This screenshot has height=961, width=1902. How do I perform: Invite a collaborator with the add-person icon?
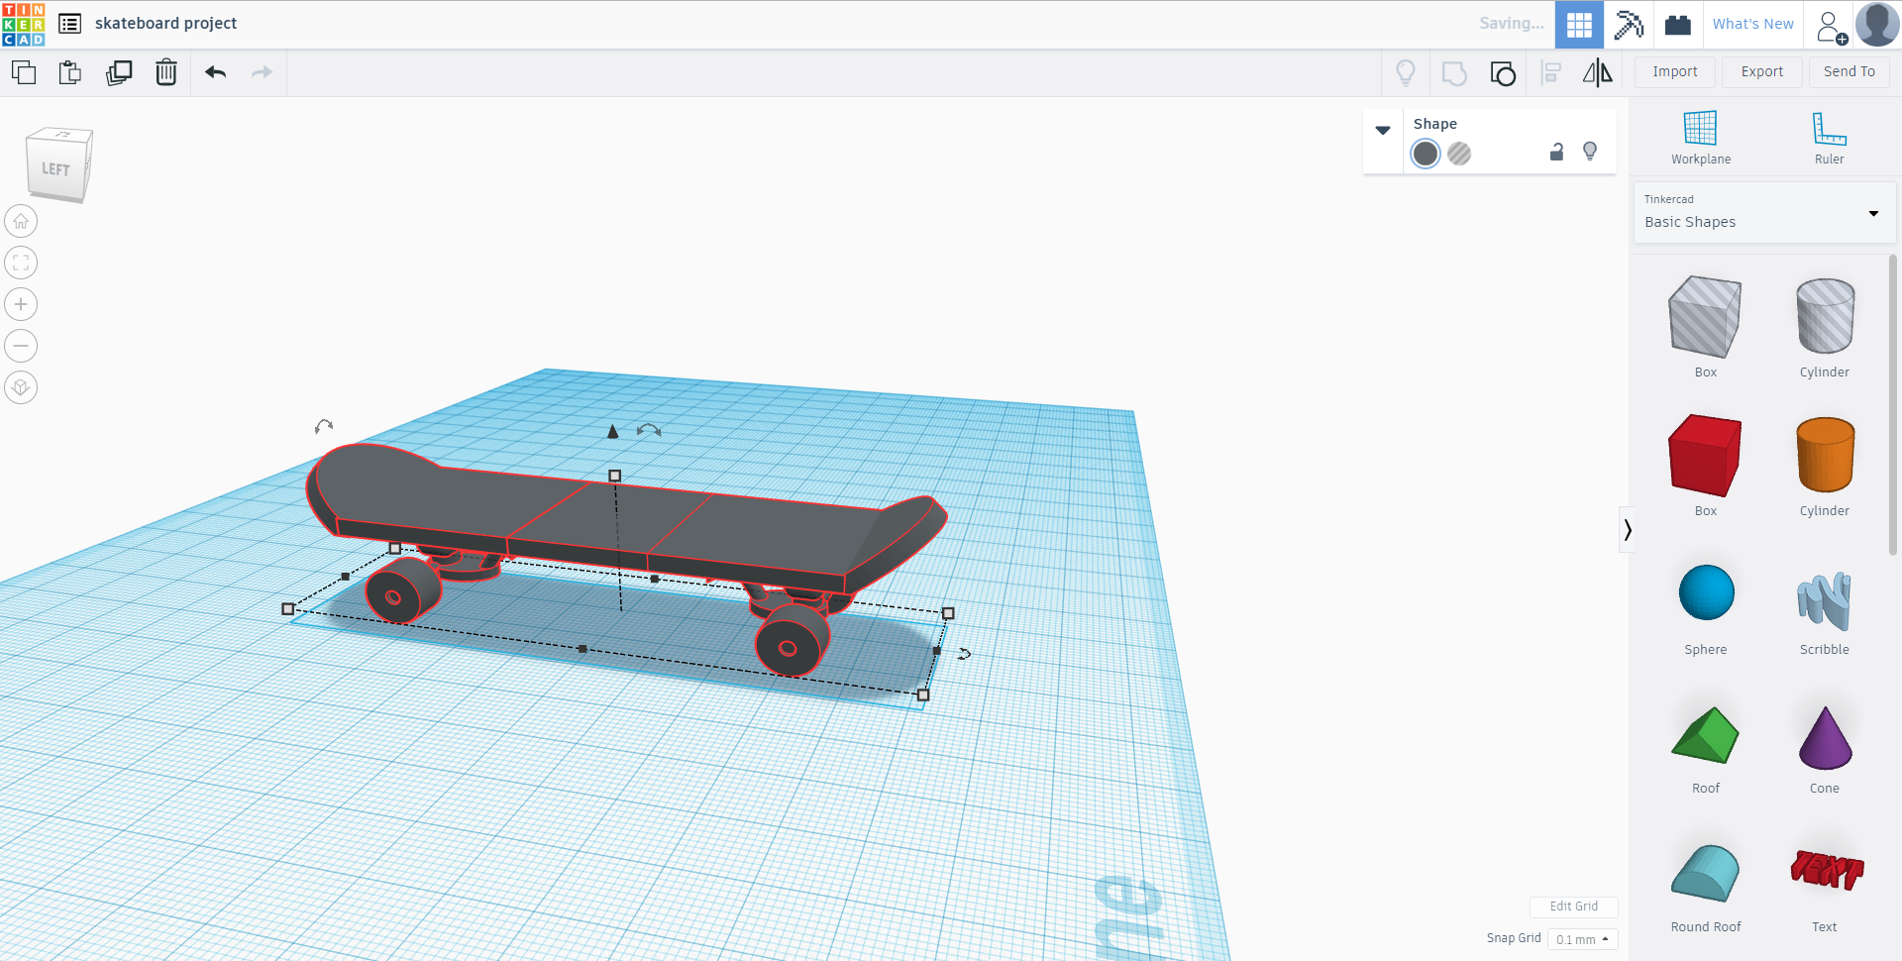tap(1832, 26)
